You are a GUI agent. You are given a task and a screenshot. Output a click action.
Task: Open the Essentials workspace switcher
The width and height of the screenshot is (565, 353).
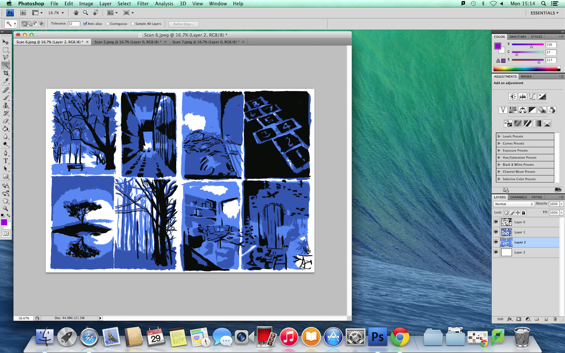click(x=545, y=13)
